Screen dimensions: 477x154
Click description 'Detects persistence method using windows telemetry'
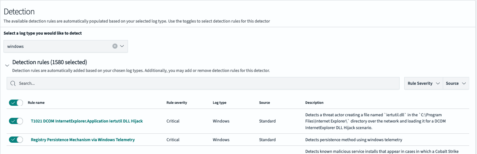[354, 140]
